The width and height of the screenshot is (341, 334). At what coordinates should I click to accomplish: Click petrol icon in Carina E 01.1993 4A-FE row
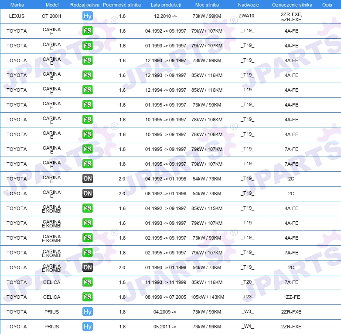click(x=88, y=46)
